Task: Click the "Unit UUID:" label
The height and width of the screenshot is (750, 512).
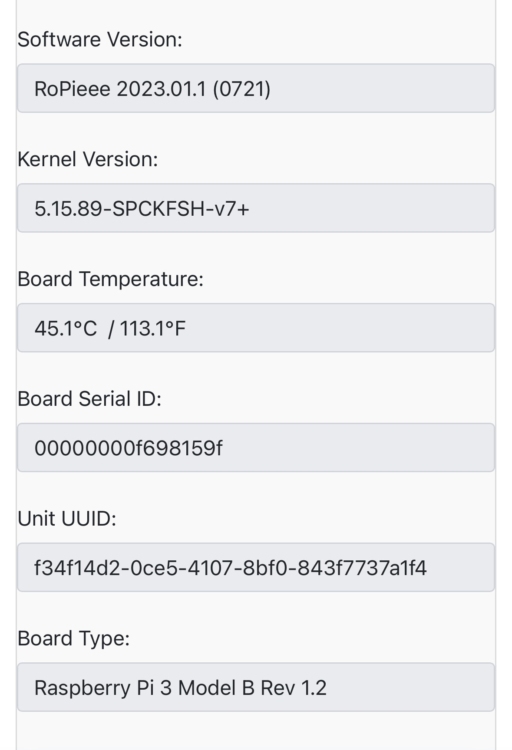Action: 67,519
